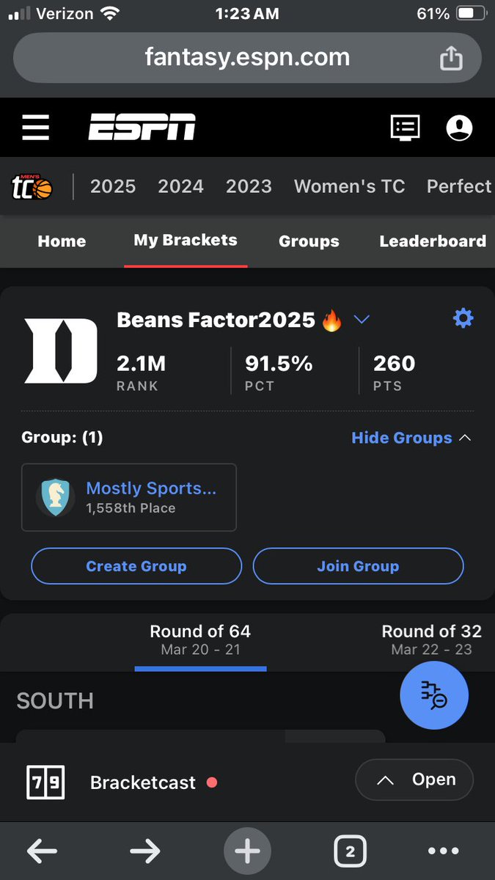Tap the Duke team logo
This screenshot has height=880, width=495.
point(61,351)
